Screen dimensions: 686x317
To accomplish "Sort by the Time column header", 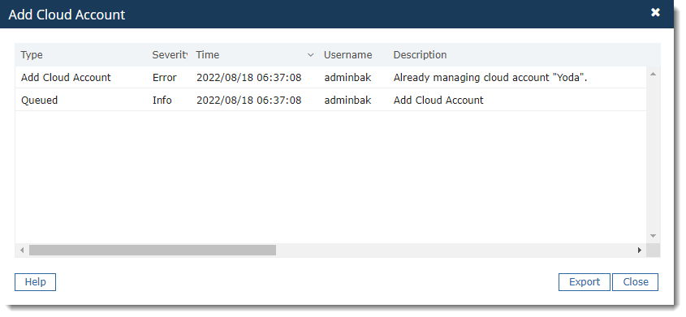I will 207,55.
